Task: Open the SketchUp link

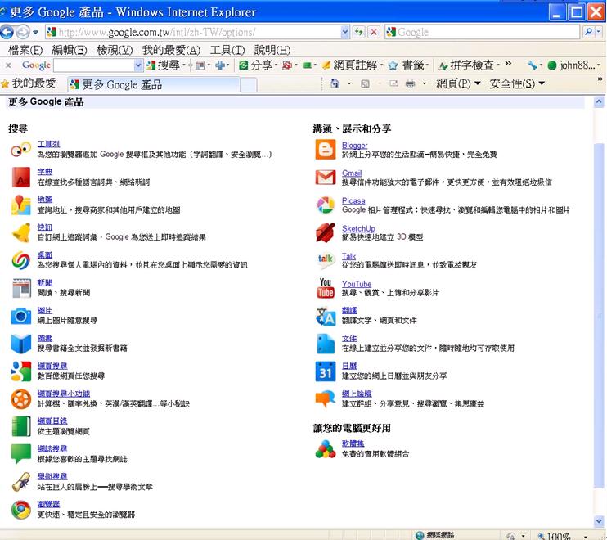Action: 358,228
